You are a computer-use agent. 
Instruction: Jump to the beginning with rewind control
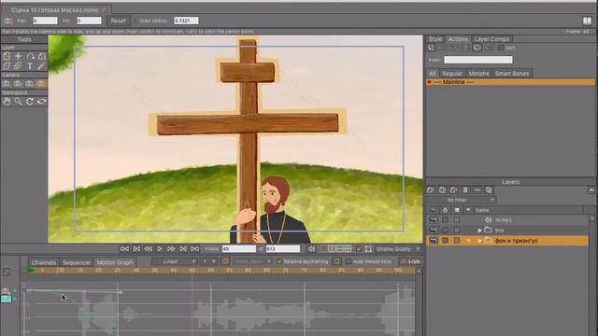click(x=124, y=249)
